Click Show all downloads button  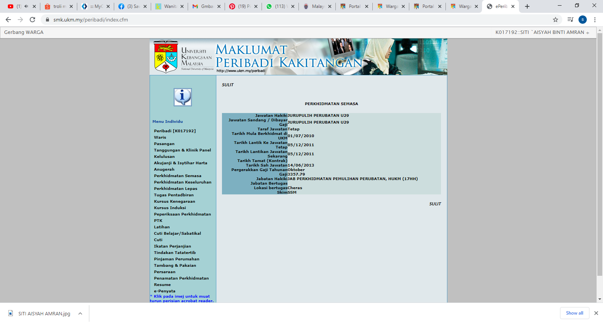(x=574, y=313)
